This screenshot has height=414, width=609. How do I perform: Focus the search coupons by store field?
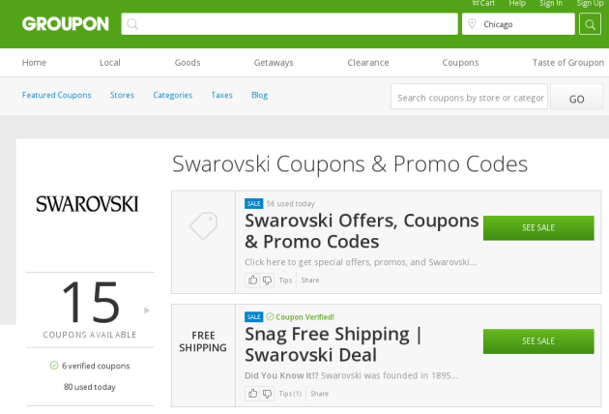click(469, 97)
